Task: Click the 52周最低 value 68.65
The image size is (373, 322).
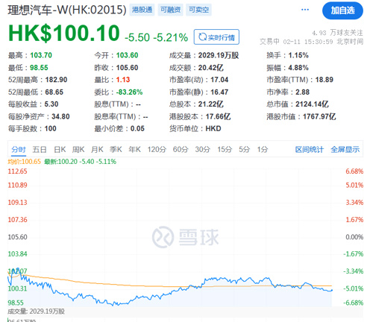Action: click(54, 92)
